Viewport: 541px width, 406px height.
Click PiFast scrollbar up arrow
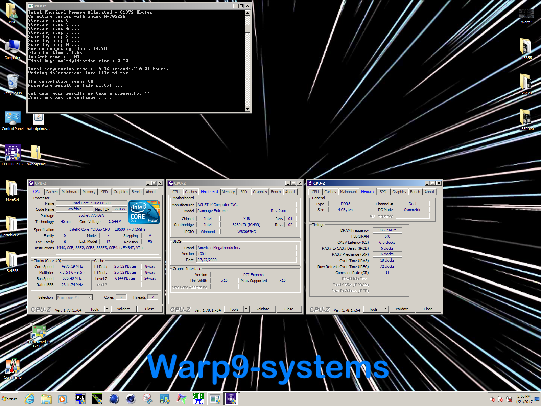248,13
